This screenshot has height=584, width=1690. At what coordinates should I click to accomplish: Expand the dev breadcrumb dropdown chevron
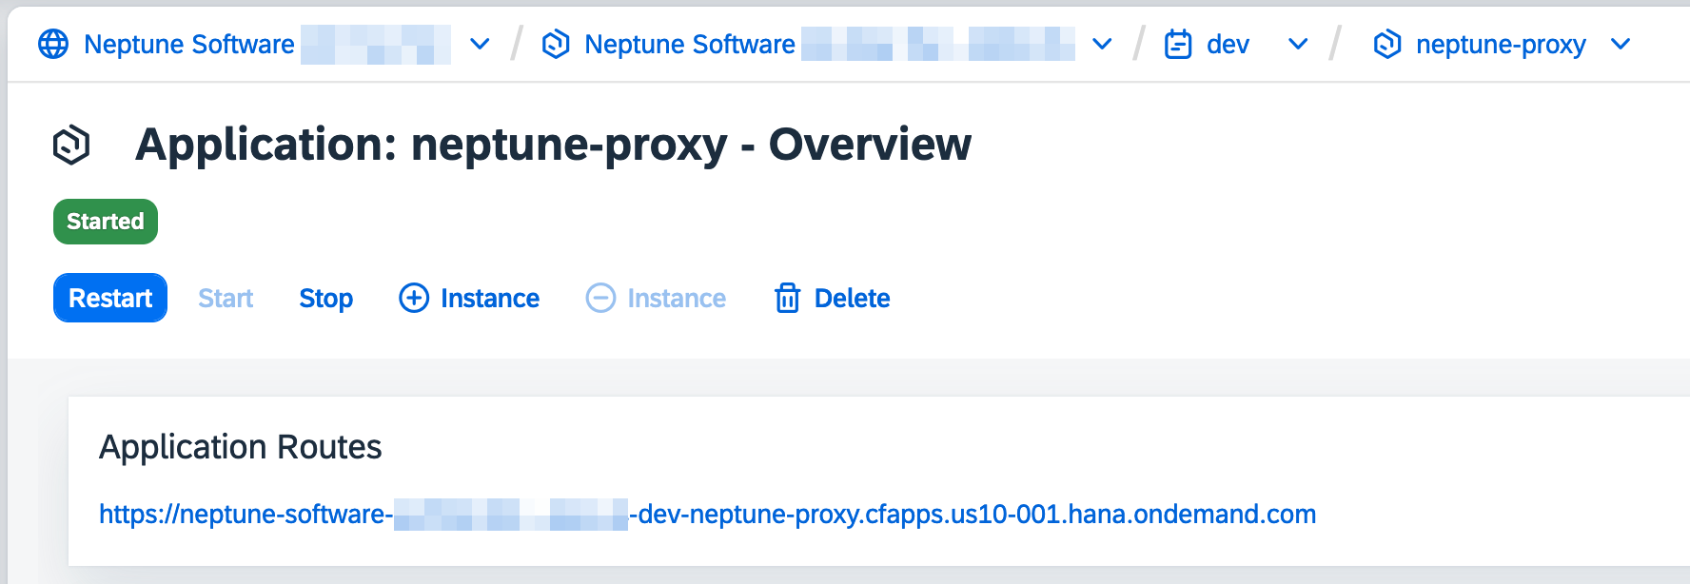tap(1298, 44)
